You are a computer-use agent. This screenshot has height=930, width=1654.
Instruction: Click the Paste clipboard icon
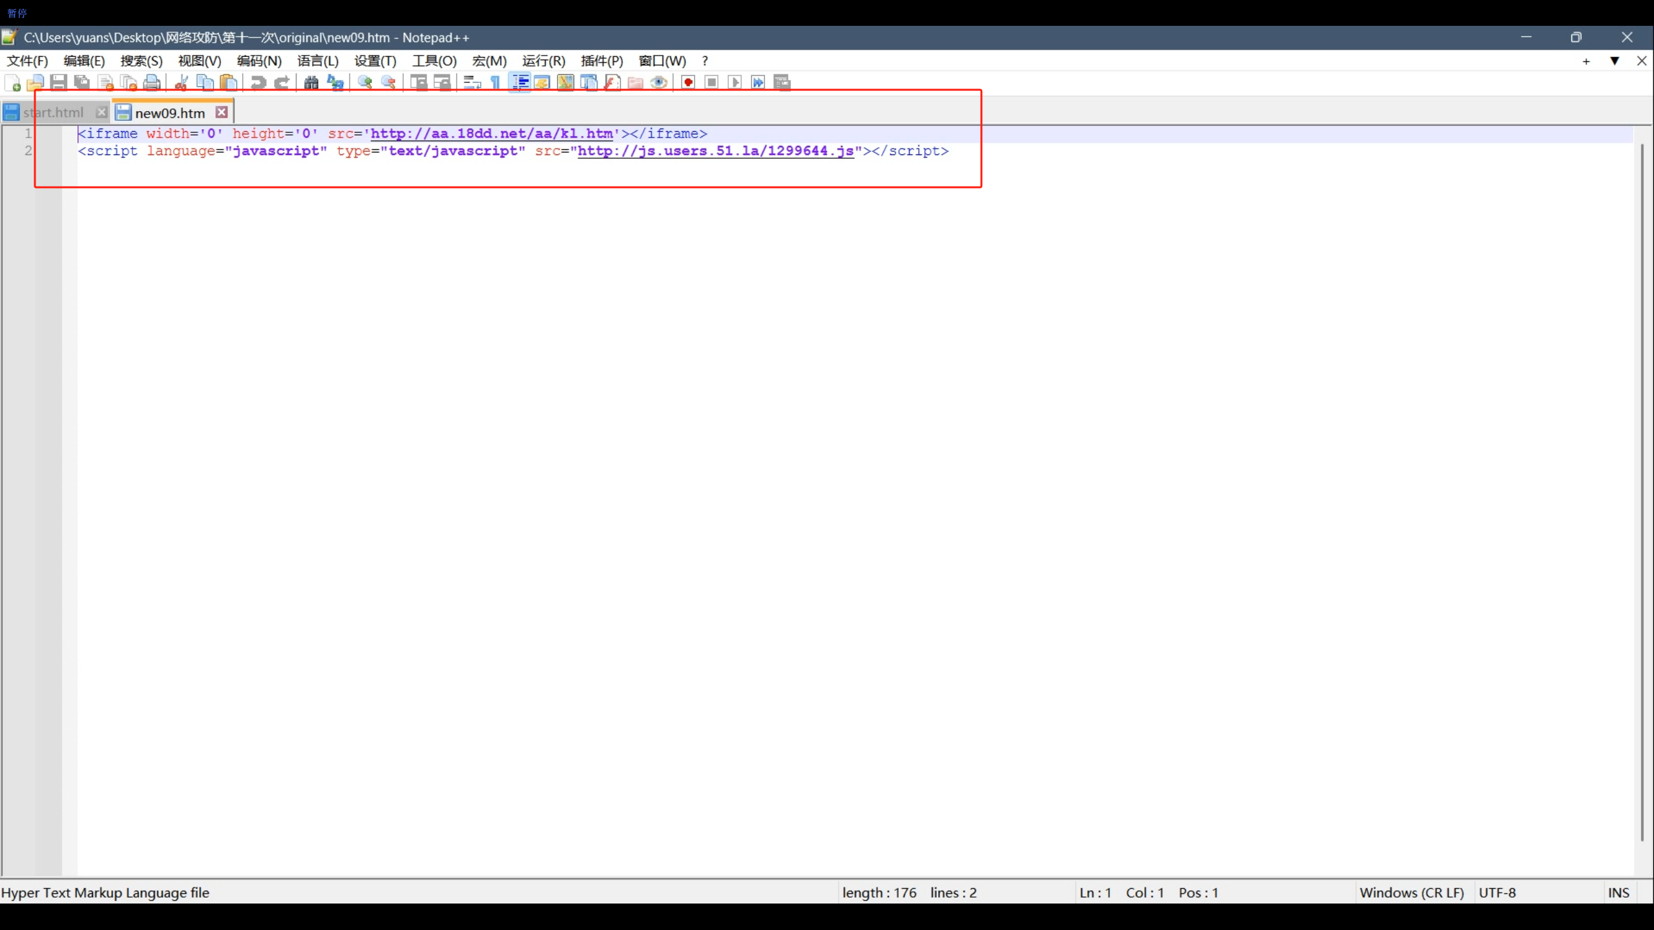click(x=229, y=82)
